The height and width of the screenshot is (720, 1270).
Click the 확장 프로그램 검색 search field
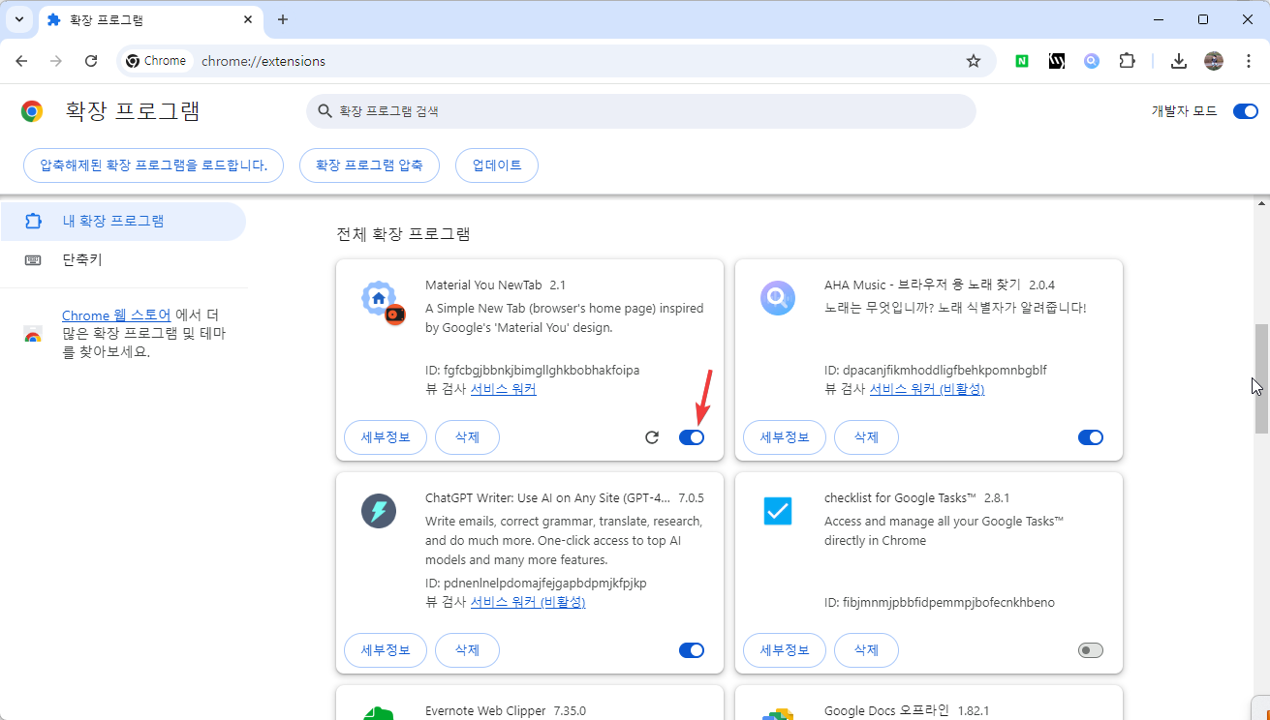pos(641,111)
